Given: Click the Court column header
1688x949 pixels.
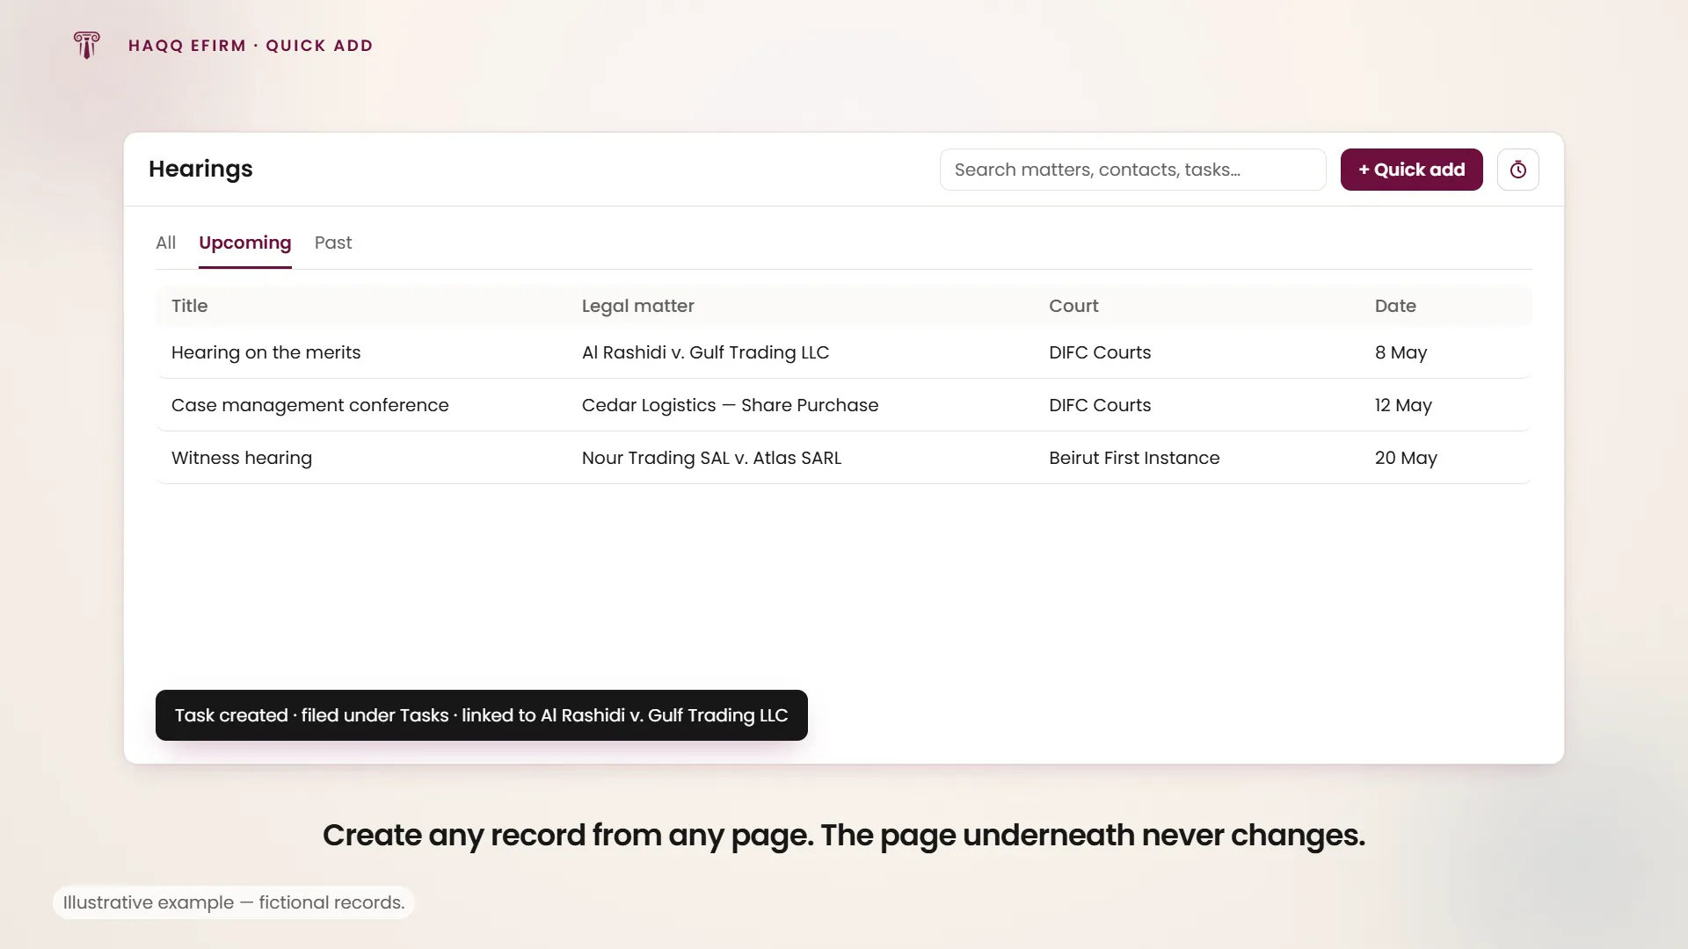Looking at the screenshot, I should click(1073, 306).
